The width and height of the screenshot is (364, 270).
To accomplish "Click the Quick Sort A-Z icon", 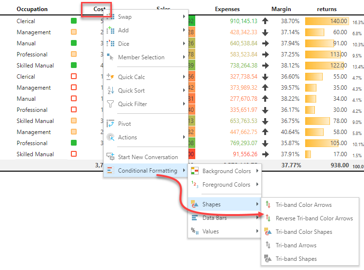I will pos(110,90).
